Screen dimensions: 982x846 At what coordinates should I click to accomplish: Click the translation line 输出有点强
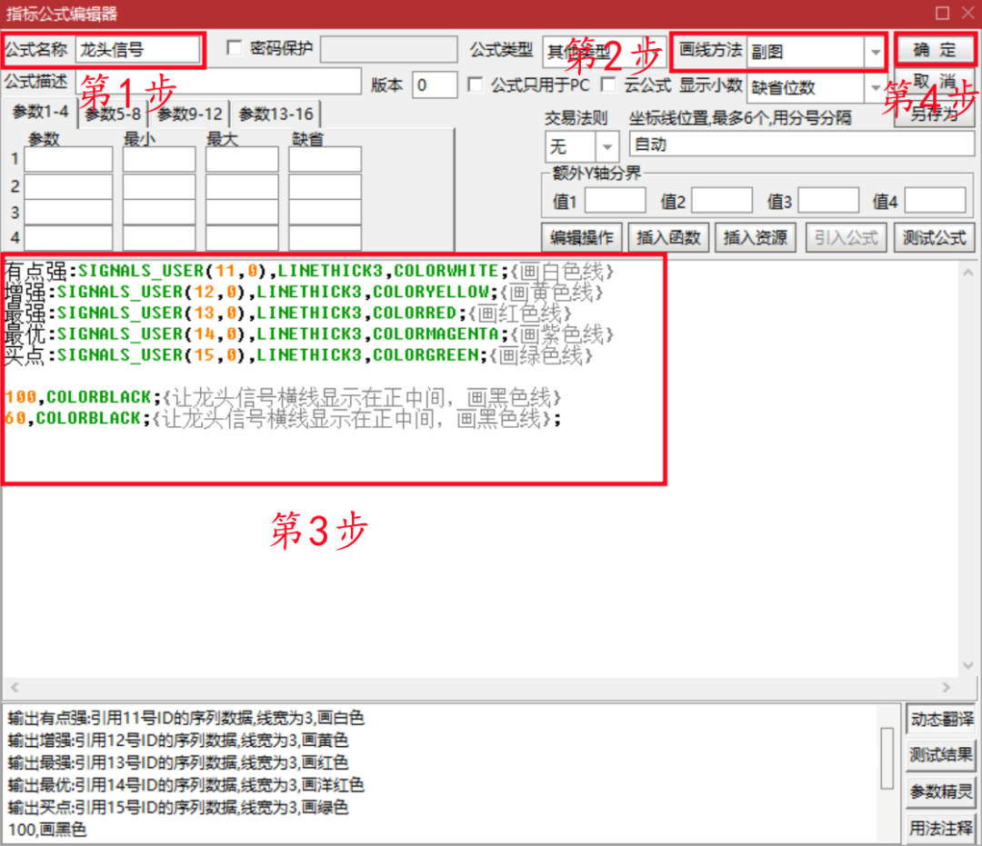pyautogui.click(x=186, y=719)
